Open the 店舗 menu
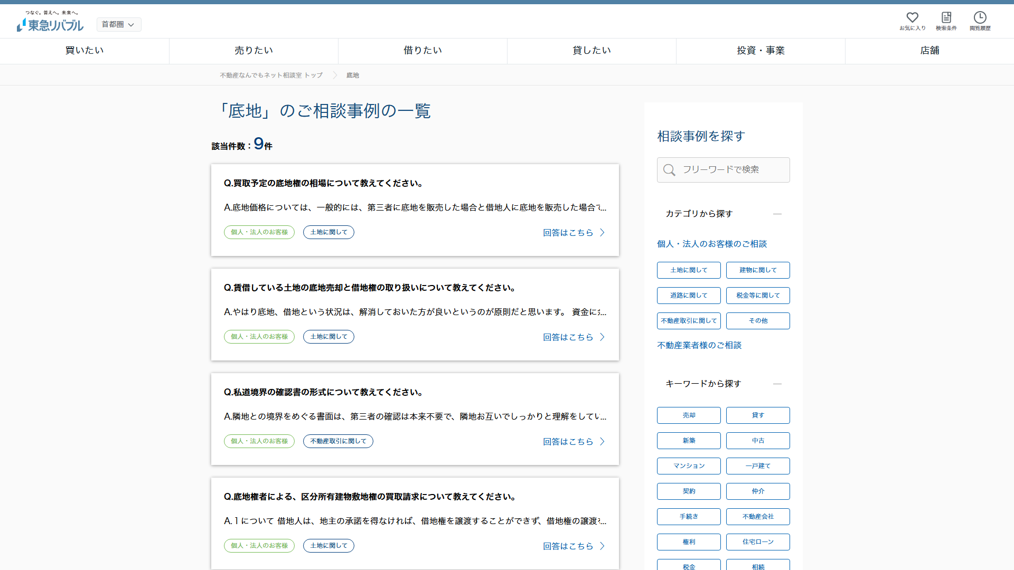This screenshot has height=570, width=1014. [x=929, y=51]
